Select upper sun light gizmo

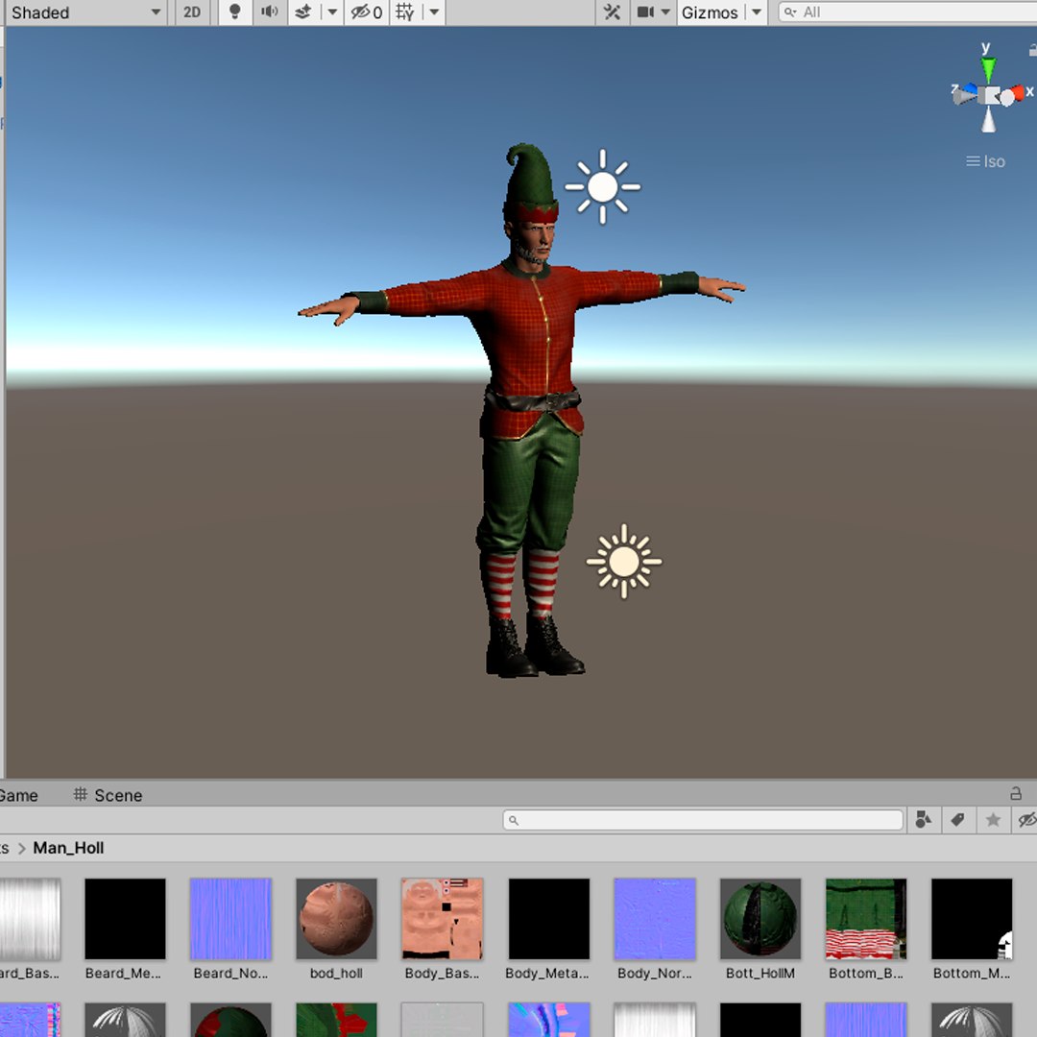click(x=602, y=187)
